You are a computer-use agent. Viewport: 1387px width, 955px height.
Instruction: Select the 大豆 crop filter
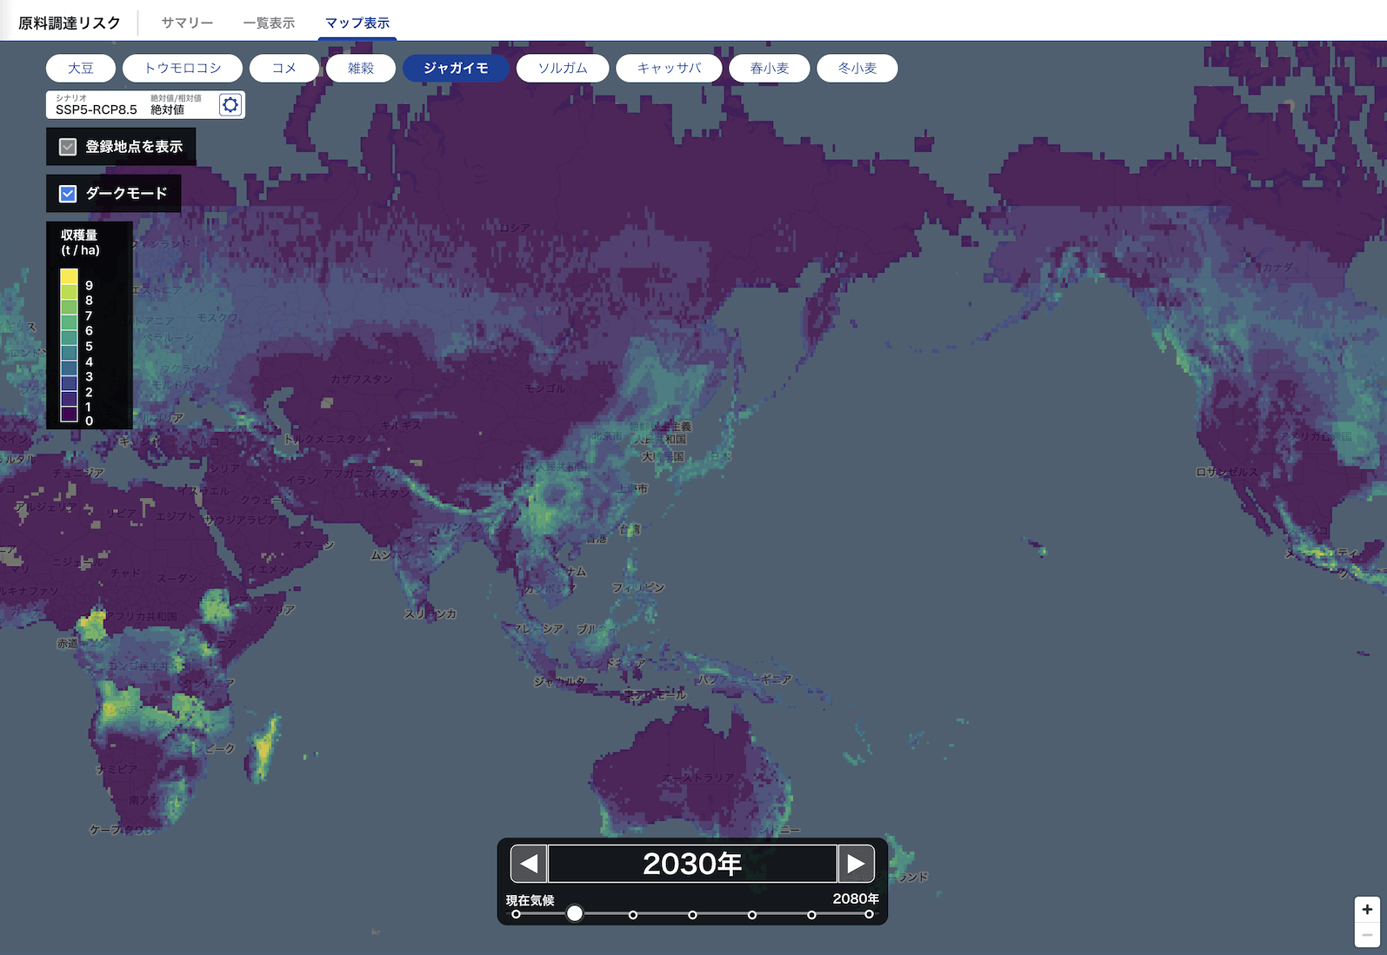click(x=81, y=68)
